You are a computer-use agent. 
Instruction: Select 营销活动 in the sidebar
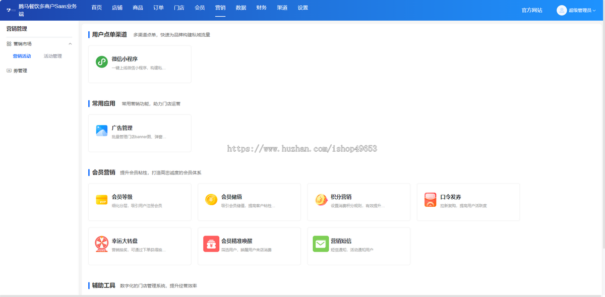(21, 56)
